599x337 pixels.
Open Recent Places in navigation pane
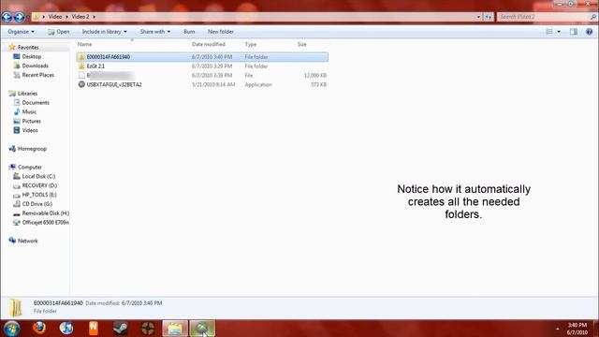[37, 75]
